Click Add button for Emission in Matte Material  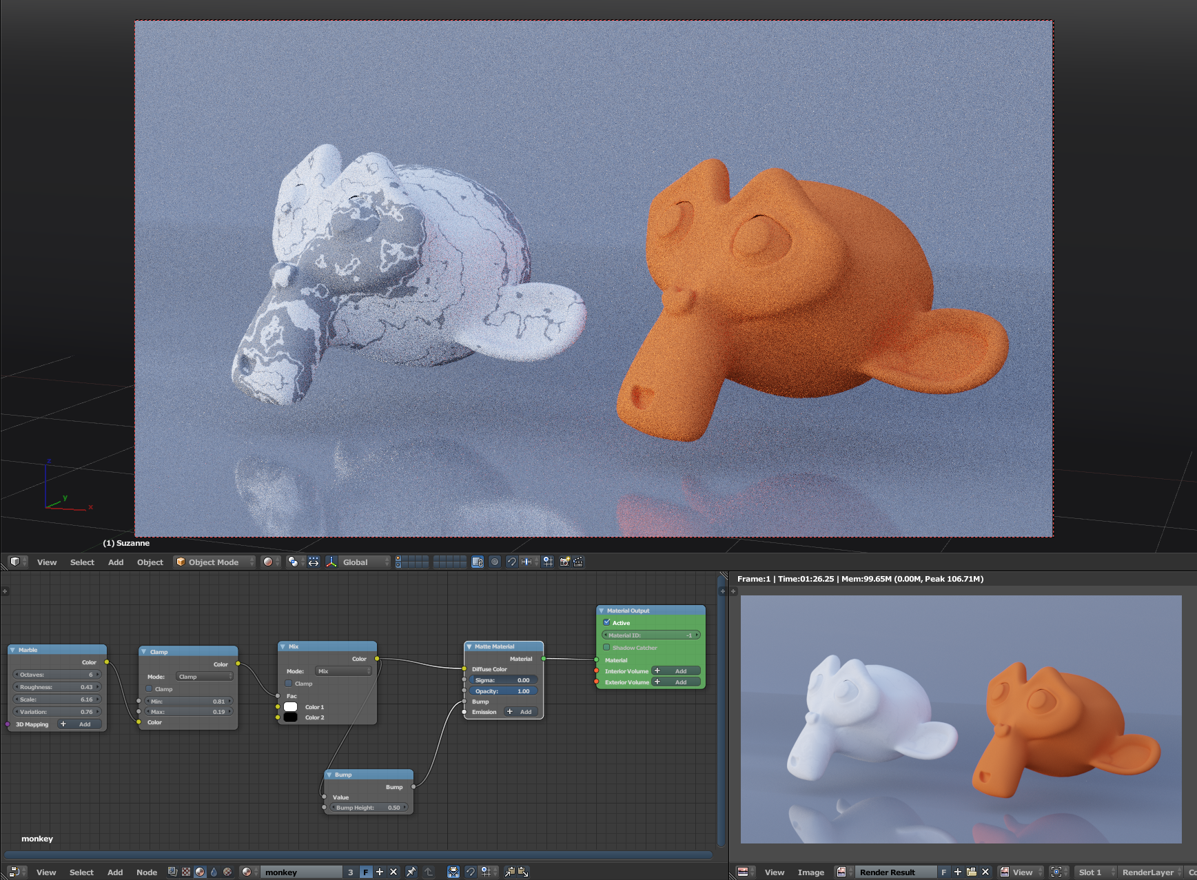pyautogui.click(x=520, y=712)
